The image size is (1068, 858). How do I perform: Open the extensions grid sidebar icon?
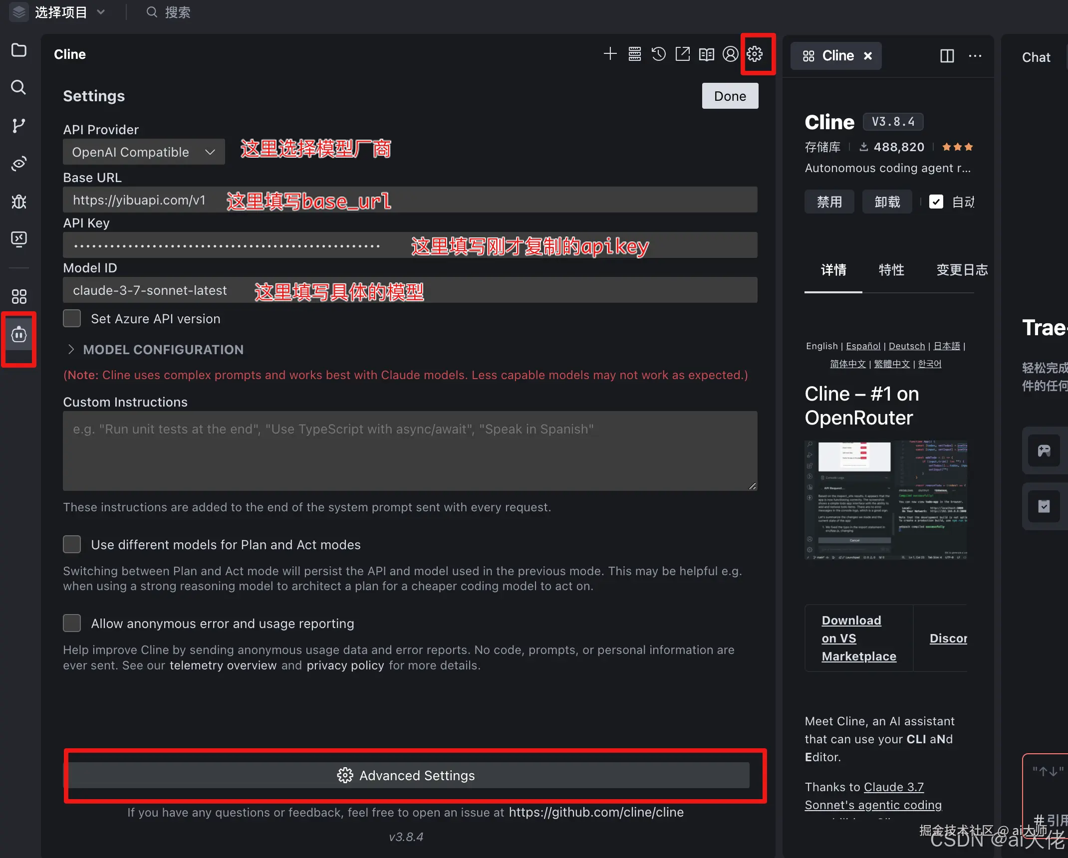pos(19,296)
